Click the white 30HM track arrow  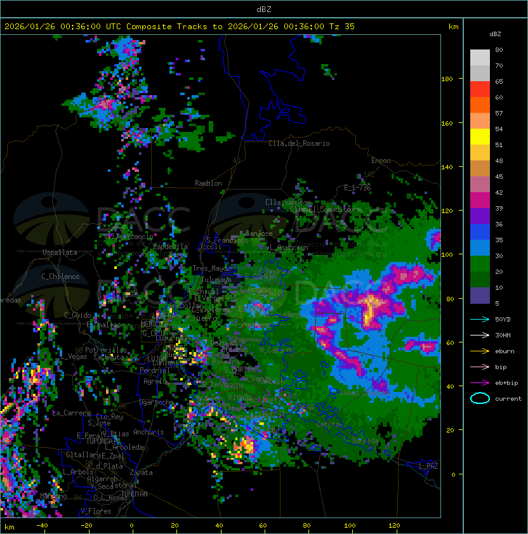[x=480, y=335]
